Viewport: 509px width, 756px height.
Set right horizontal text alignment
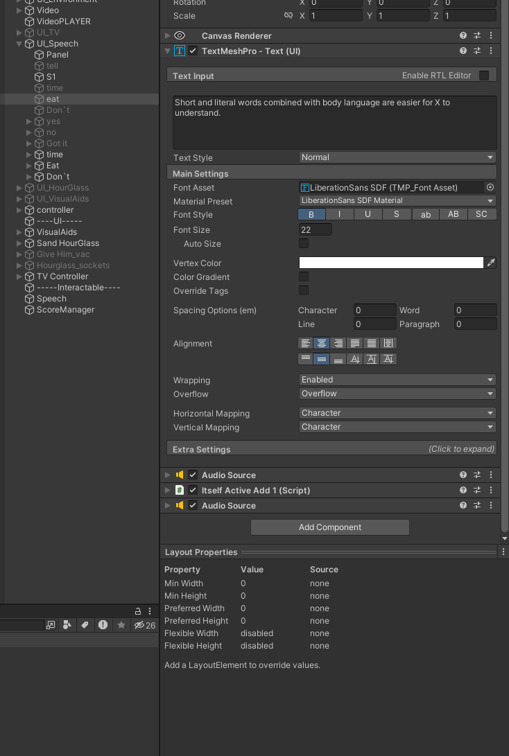[338, 343]
